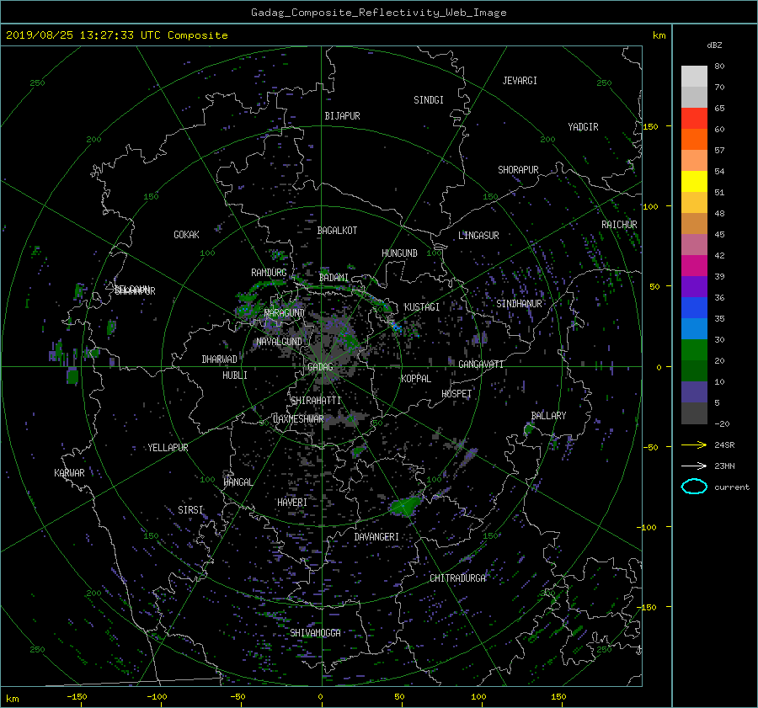758x708 pixels.
Task: Click the SINDHANUR label
Action: (x=519, y=304)
